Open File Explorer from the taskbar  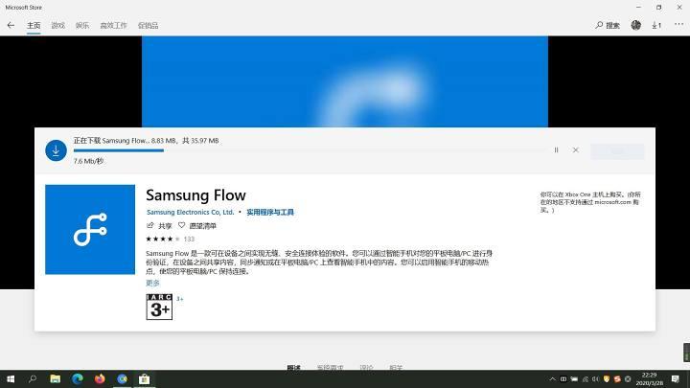(x=55, y=378)
